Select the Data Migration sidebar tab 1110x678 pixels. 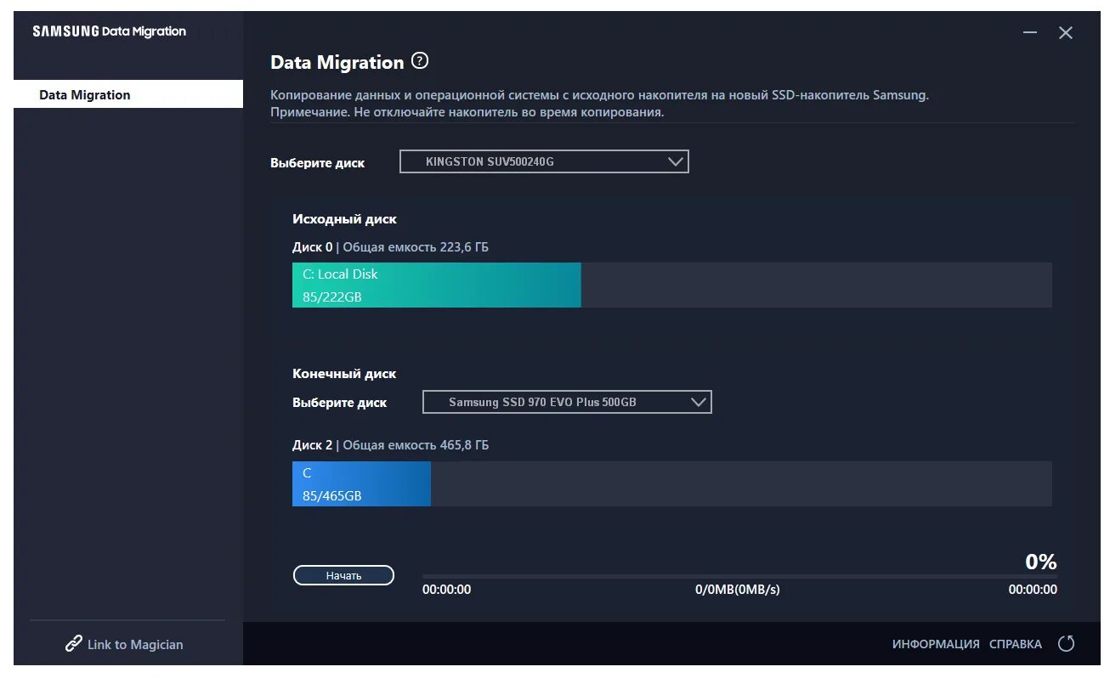pos(128,94)
